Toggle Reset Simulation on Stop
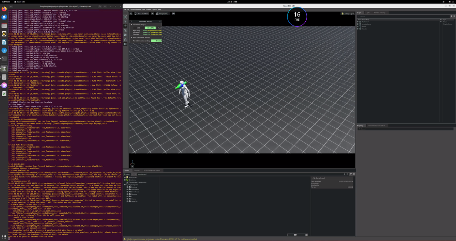Image resolution: width=456 pixels, height=241 pixels. coord(156,41)
